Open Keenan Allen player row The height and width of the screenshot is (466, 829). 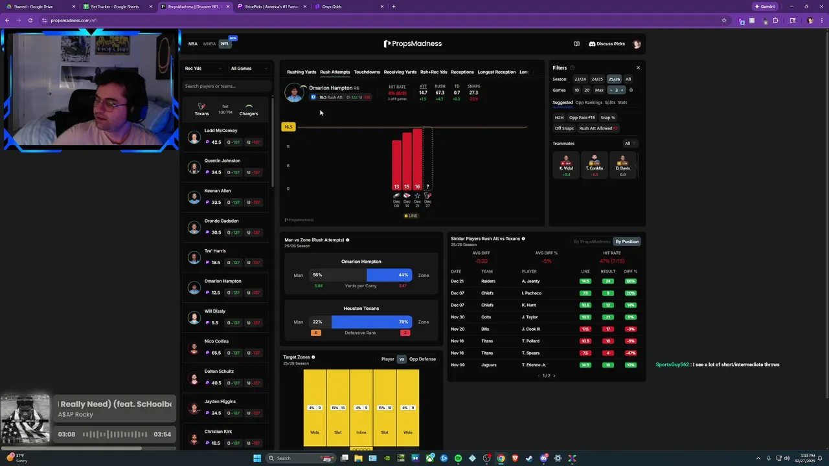pos(225,197)
